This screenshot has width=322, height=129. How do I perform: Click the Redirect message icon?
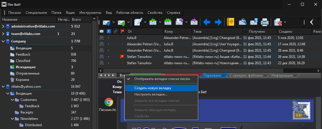pyautogui.click(x=194, y=22)
